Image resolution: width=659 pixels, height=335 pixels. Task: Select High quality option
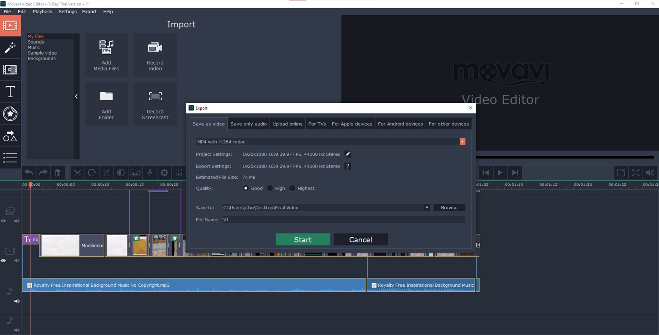[270, 188]
